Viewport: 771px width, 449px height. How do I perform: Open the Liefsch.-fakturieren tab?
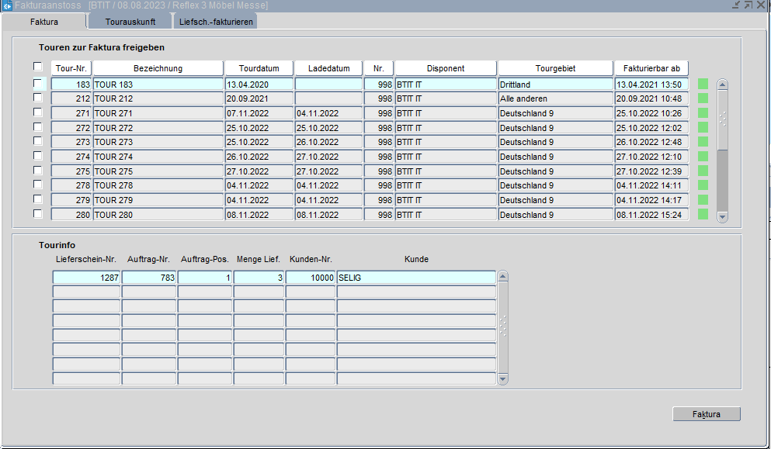click(x=214, y=22)
